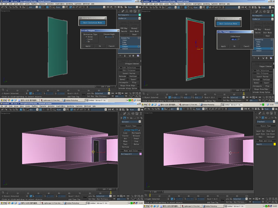Click Play Animation button in top-left window
Image resolution: width=278 pixels, height=208 pixels.
coord(119,93)
